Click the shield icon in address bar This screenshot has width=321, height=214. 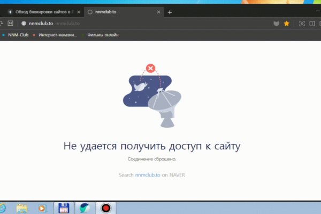point(277,24)
